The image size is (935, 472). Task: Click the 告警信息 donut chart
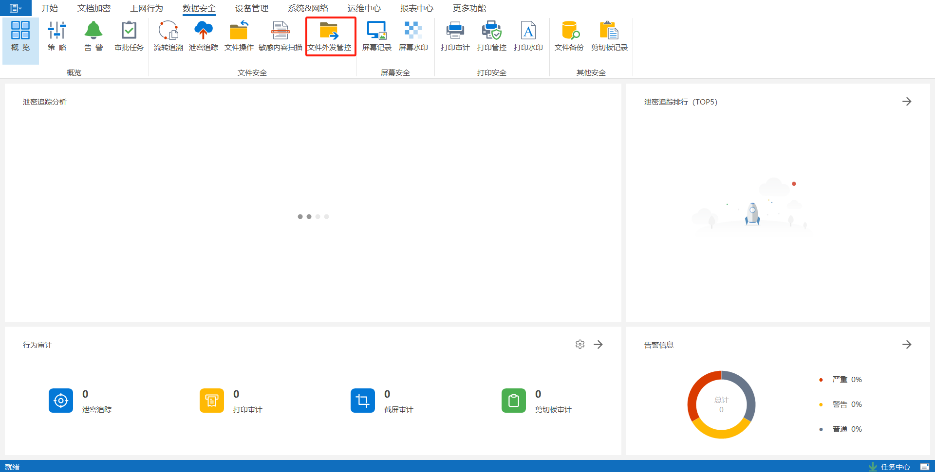click(x=721, y=404)
